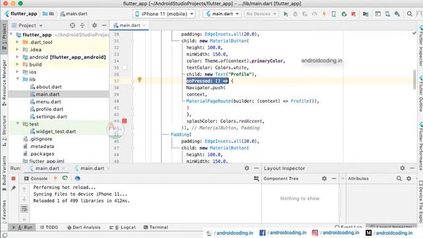The image size is (423, 238).
Task: Click the red redAccent gutter swatch
Action: [124, 120]
